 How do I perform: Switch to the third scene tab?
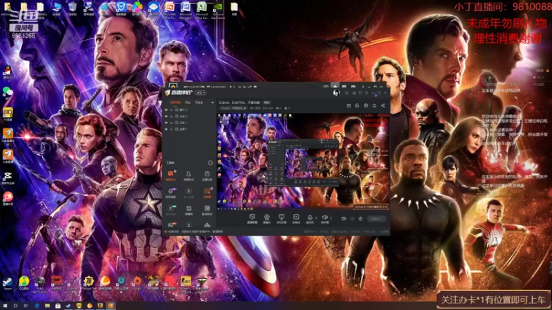pyautogui.click(x=199, y=102)
